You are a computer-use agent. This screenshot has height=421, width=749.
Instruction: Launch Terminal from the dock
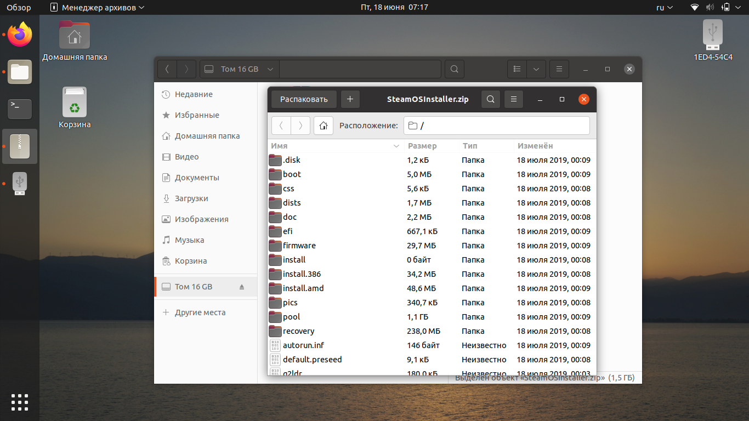coord(20,109)
